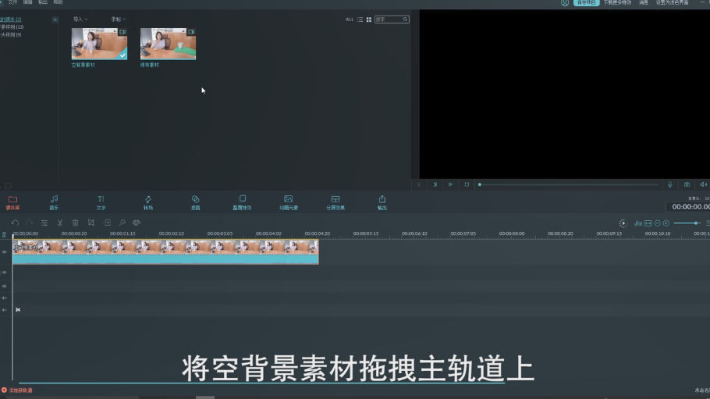Click the next frame playback button
Viewport: 710px width, 399px height.
[x=435, y=184]
